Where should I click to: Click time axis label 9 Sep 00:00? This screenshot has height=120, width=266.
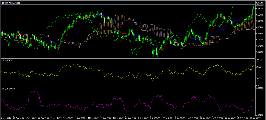(81, 118)
